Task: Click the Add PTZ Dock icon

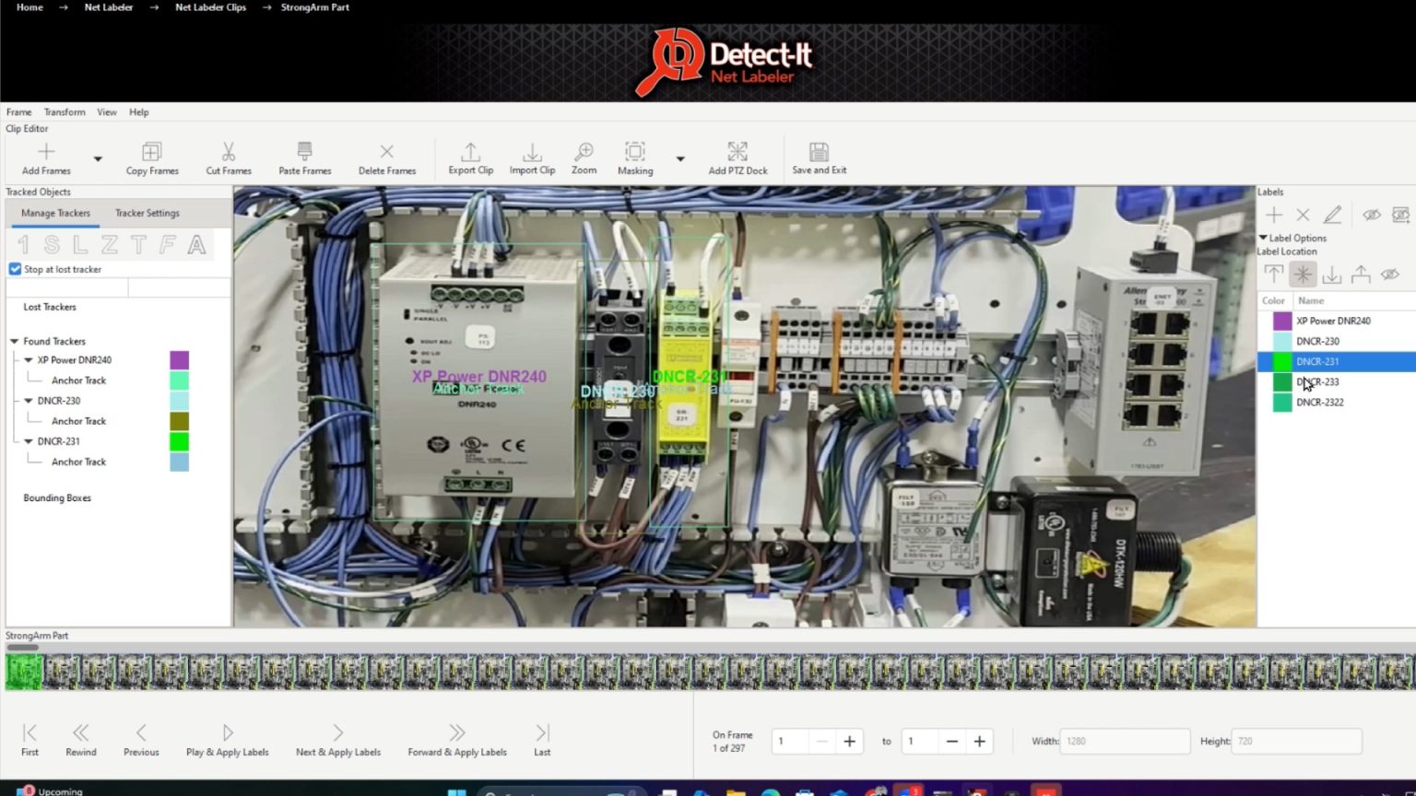Action: (737, 158)
